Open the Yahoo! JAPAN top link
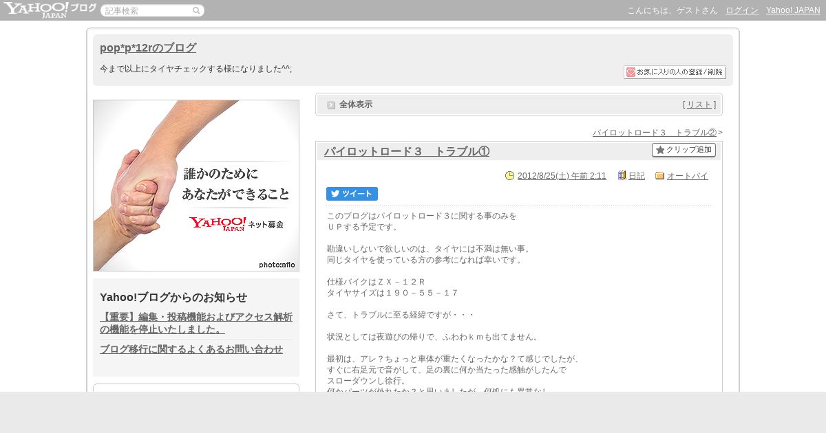This screenshot has height=433, width=826. (x=793, y=10)
